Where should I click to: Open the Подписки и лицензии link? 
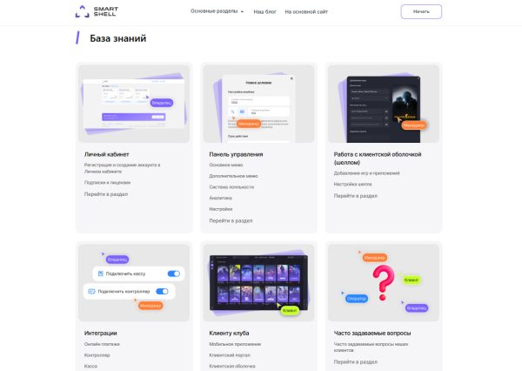(x=107, y=182)
